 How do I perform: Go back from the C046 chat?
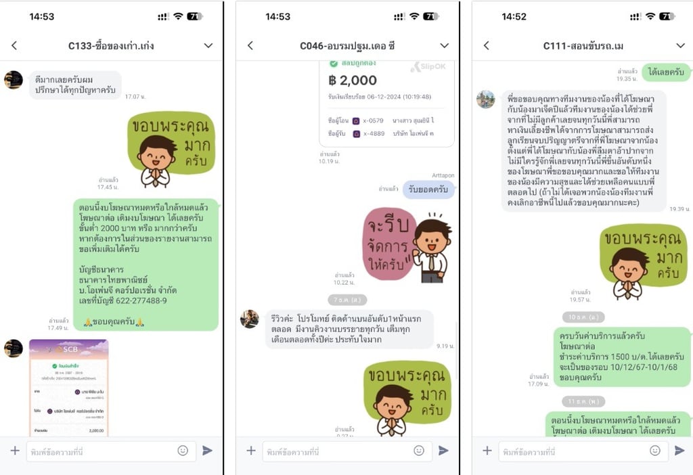click(250, 45)
